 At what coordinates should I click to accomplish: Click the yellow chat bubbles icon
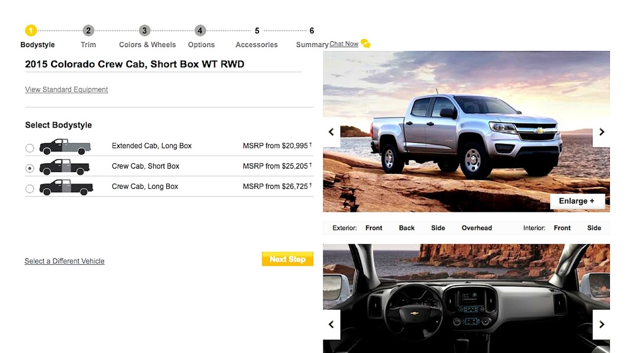[366, 44]
